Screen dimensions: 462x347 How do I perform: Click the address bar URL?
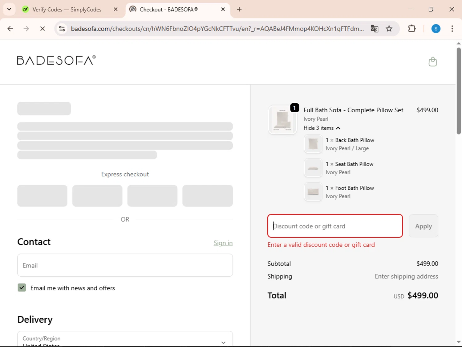(217, 29)
